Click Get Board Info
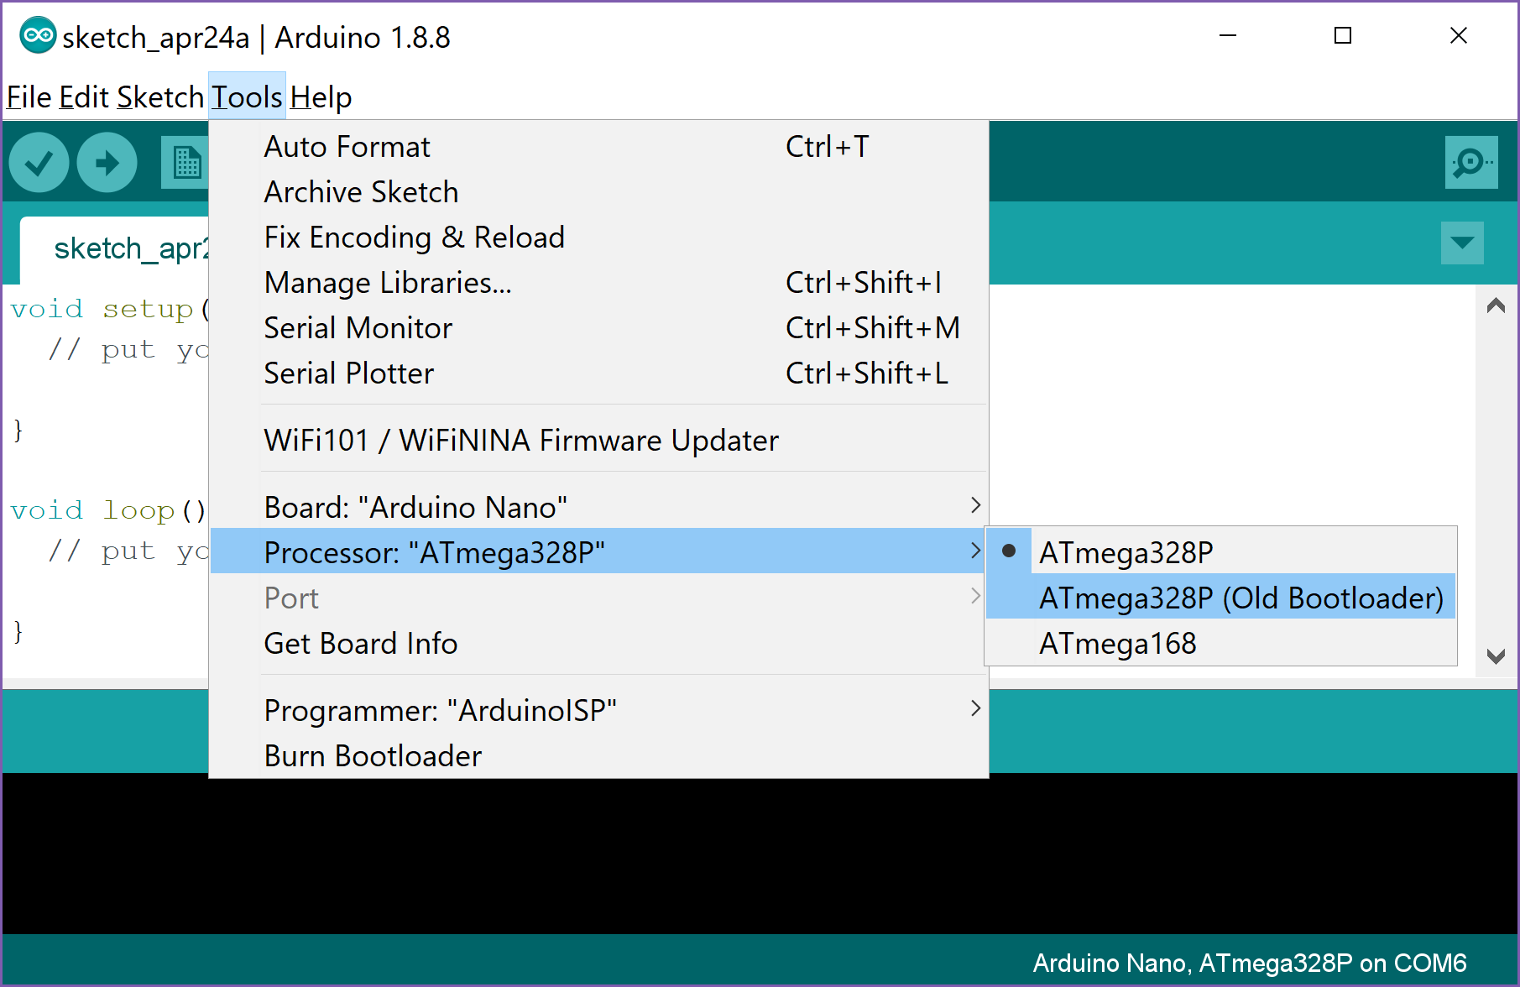 (598, 643)
